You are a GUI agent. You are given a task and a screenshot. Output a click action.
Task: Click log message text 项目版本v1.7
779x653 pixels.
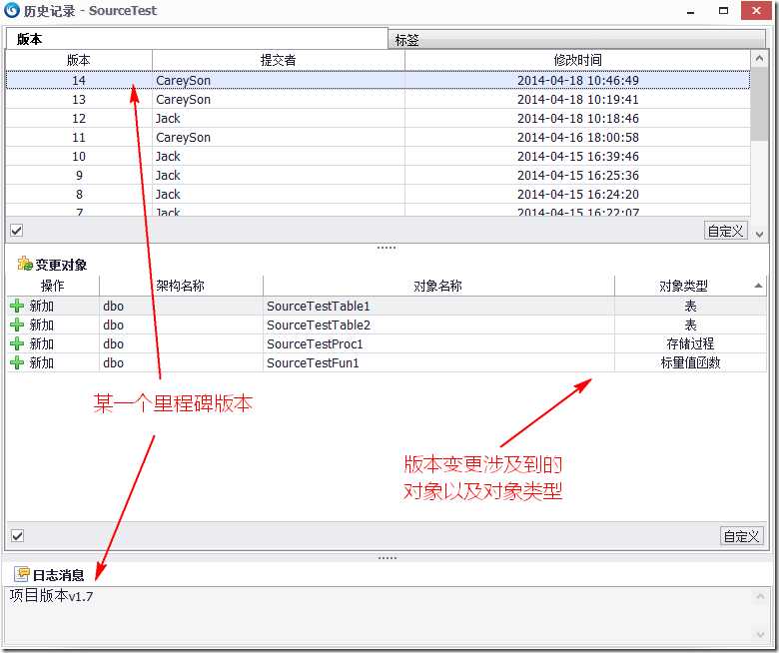pyautogui.click(x=51, y=595)
